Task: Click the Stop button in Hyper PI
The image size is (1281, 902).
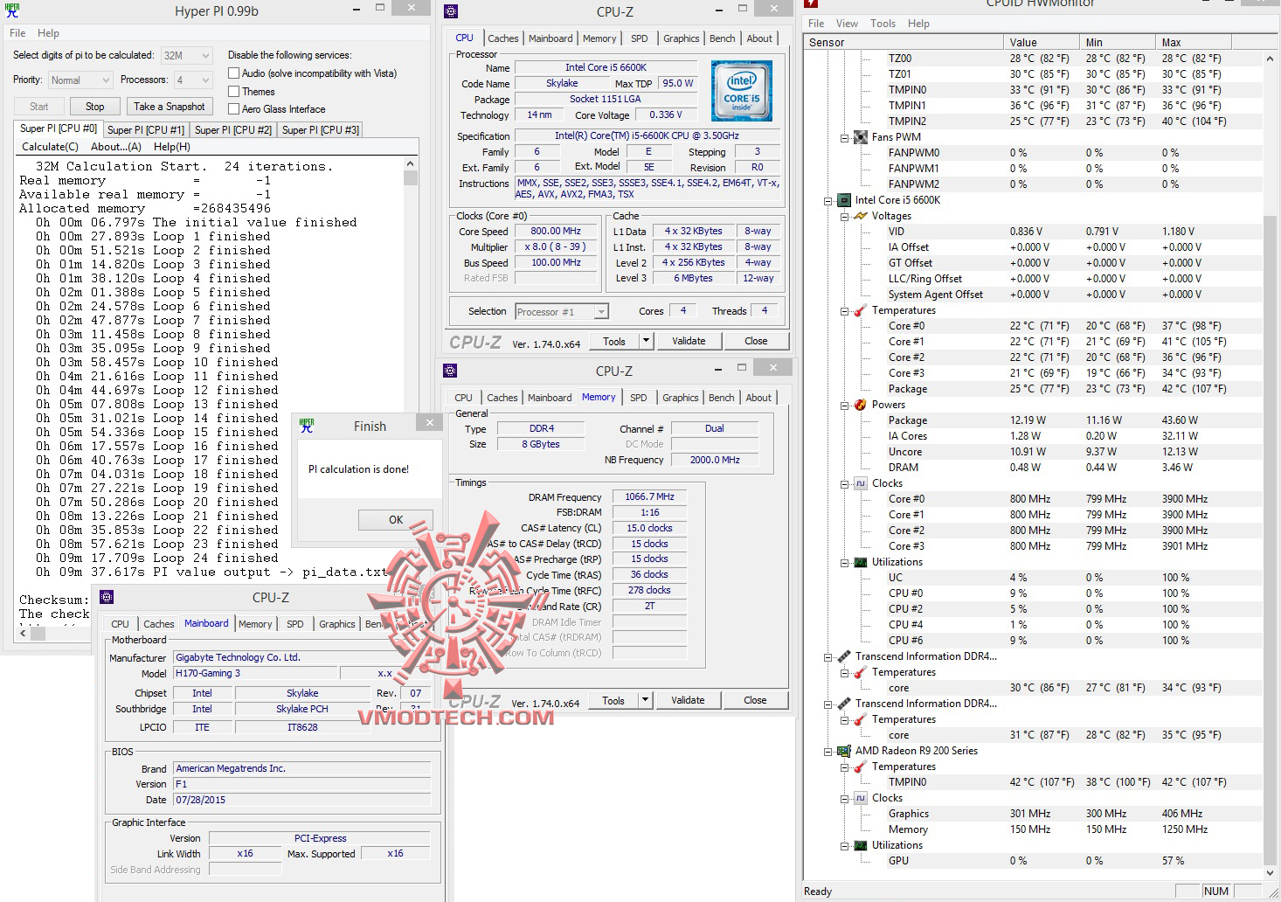Action: [x=95, y=107]
